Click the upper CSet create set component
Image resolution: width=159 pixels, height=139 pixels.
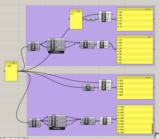[x=102, y=44]
